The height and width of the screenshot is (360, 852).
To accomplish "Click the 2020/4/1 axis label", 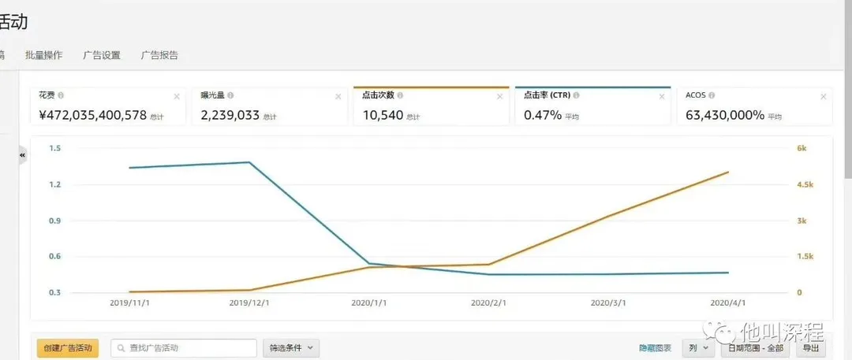I will [728, 303].
